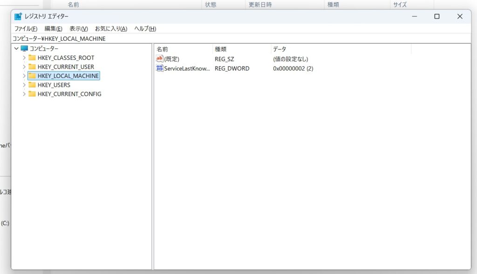Image resolution: width=477 pixels, height=274 pixels.
Task: Click the HKEY_CURRENT_CONFIG folder icon
Action: 32,94
